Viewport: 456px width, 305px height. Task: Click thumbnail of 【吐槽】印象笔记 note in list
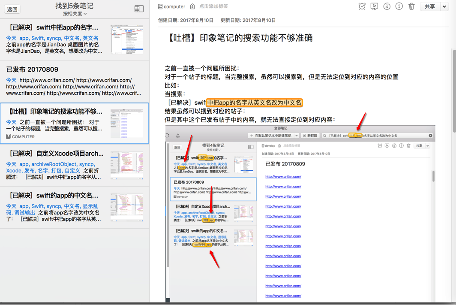click(127, 124)
